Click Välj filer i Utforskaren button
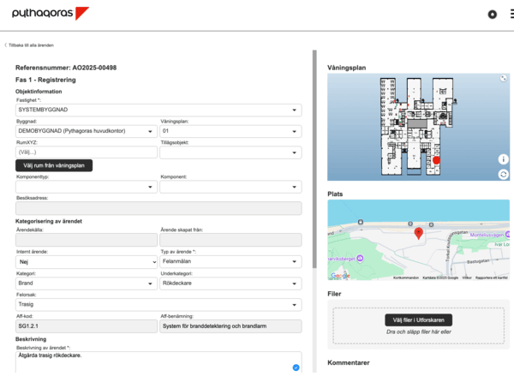Viewport: 514px width, 376px height. (418, 320)
